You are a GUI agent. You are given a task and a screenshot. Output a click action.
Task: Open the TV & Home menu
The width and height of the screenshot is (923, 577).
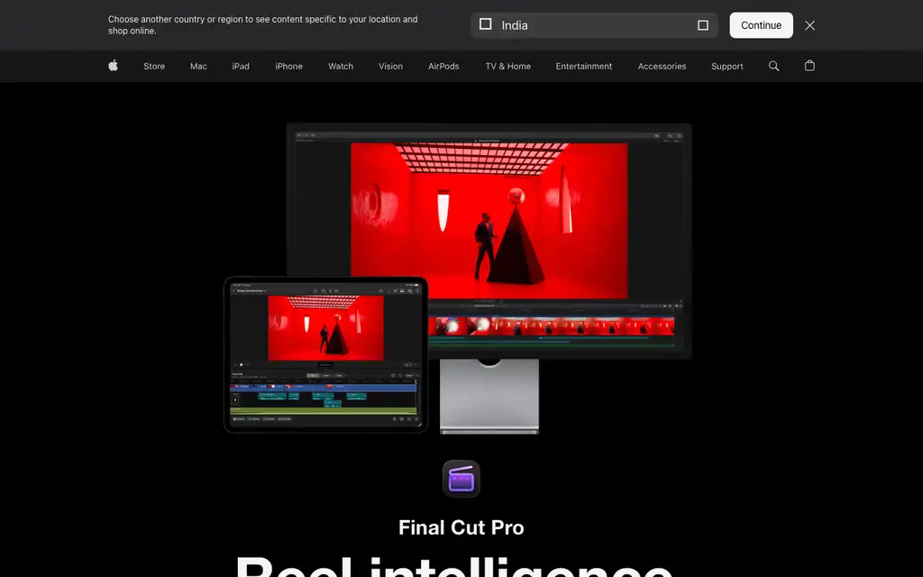tap(507, 66)
